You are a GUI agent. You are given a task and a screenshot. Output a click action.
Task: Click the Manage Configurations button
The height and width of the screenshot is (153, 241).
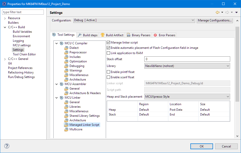click(215, 20)
